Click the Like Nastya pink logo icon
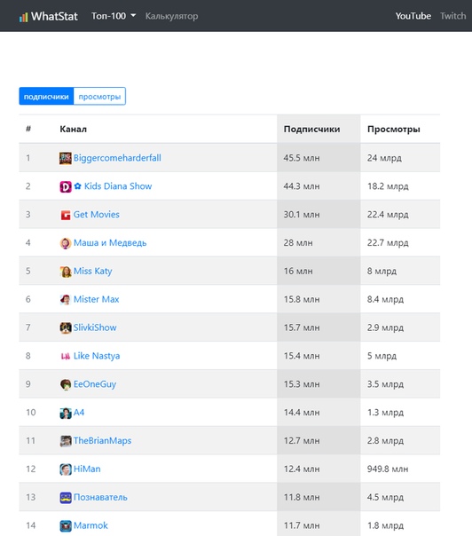The width and height of the screenshot is (472, 536). (66, 356)
